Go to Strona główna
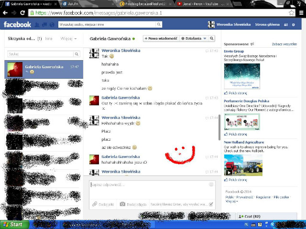The height and width of the screenshot is (229, 306). tap(267, 24)
